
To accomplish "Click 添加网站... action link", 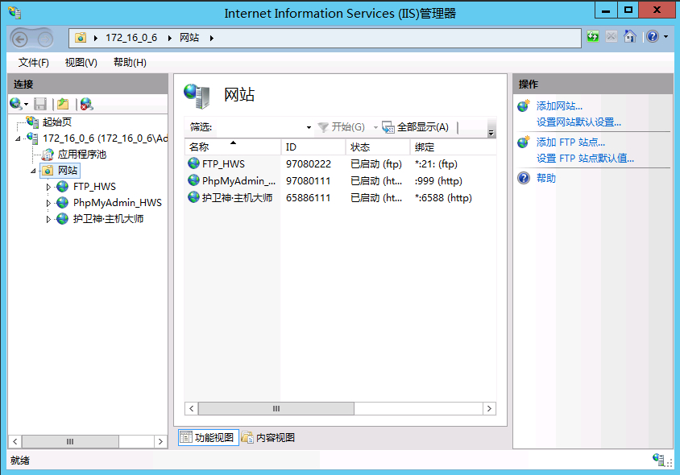I will tap(559, 106).
